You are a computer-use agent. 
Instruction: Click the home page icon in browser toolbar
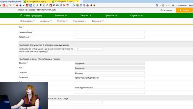pos(157,5)
